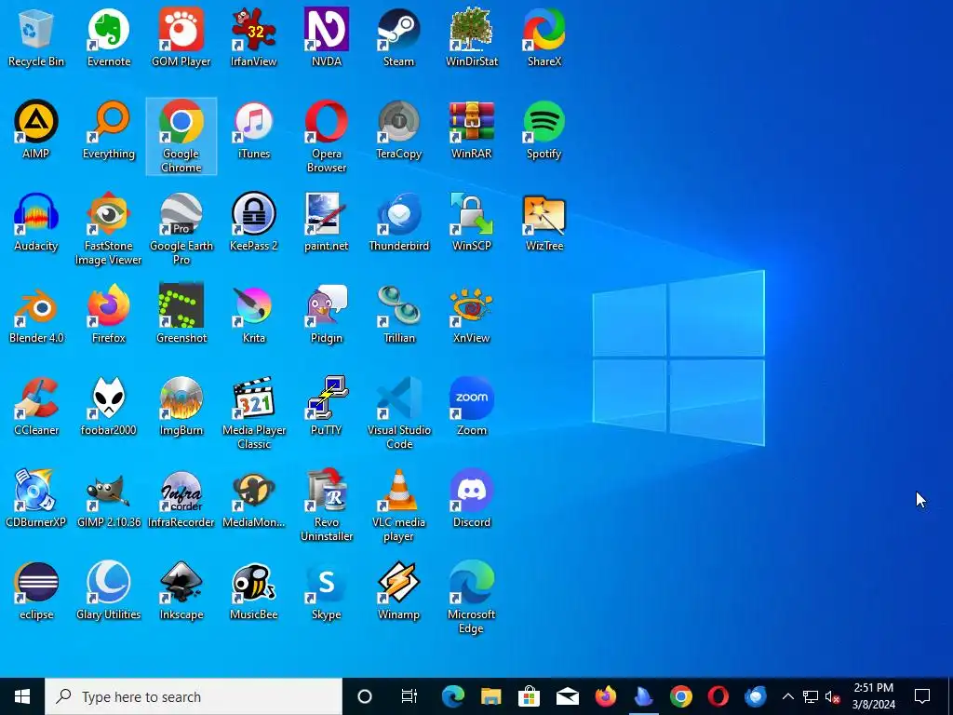Show hidden system tray icons

(787, 696)
